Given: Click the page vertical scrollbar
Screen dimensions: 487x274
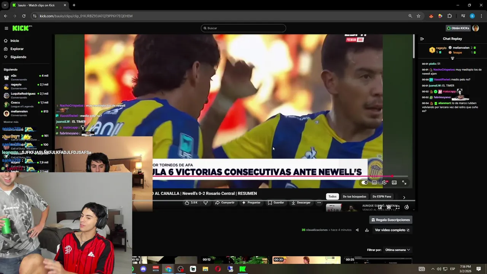Looking at the screenshot, I should pyautogui.click(x=414, y=46).
